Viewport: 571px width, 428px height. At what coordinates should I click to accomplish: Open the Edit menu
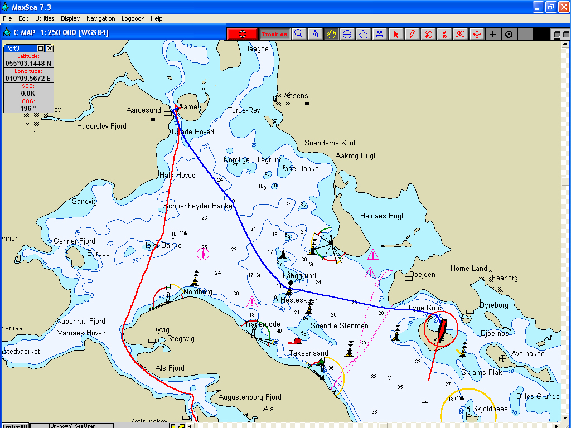23,18
